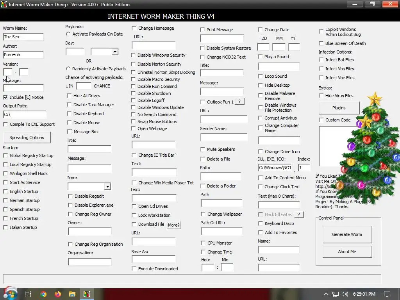Tick the Change Wallpaper checkbox

coord(203,214)
